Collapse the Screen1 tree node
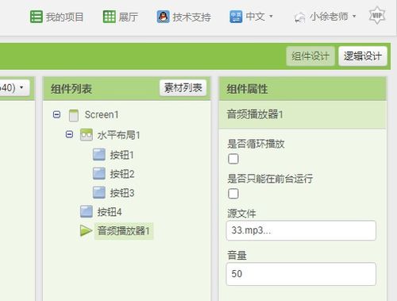 (x=56, y=114)
